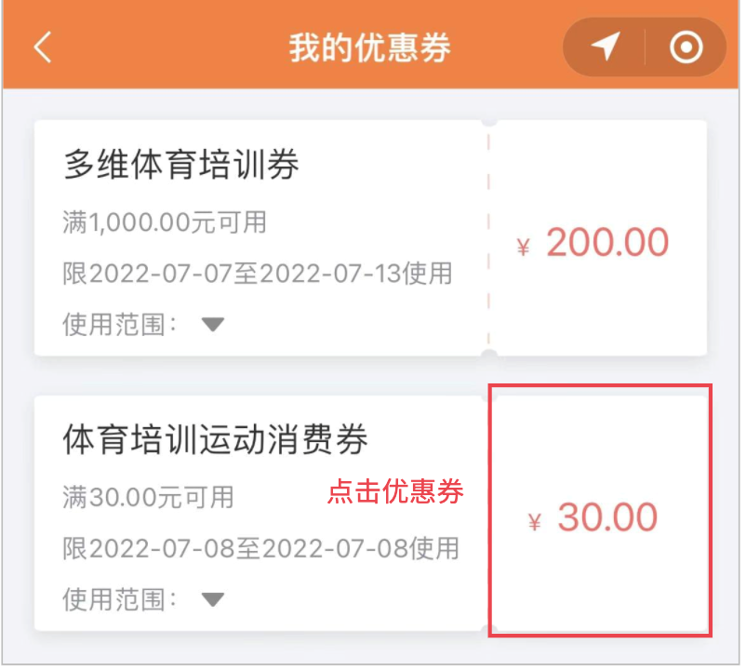Click the yen symbol beside 30.00
The image size is (746, 671).
534,522
